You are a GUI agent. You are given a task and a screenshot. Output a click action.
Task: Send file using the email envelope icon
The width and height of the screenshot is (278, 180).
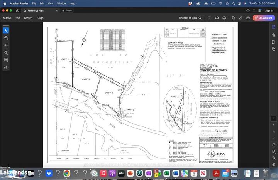tap(248, 18)
